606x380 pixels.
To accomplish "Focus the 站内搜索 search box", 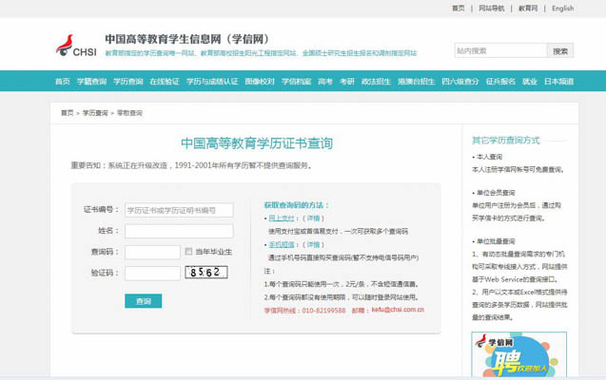I will (x=498, y=50).
